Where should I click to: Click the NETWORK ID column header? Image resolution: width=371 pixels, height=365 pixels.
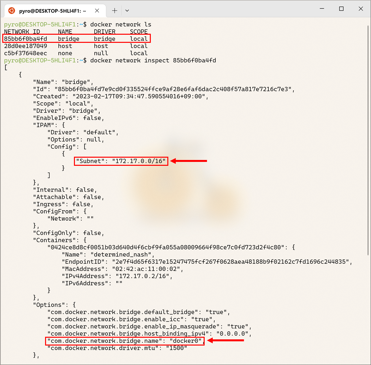click(22, 31)
